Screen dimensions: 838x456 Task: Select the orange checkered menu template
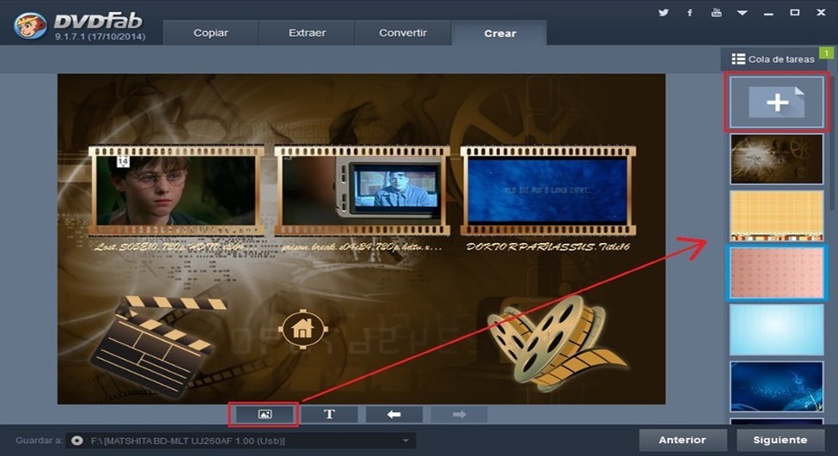tap(776, 216)
